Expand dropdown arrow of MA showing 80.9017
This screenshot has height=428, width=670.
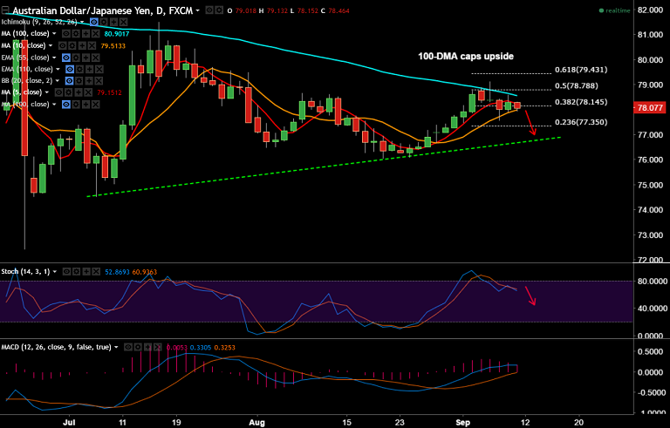coord(54,33)
